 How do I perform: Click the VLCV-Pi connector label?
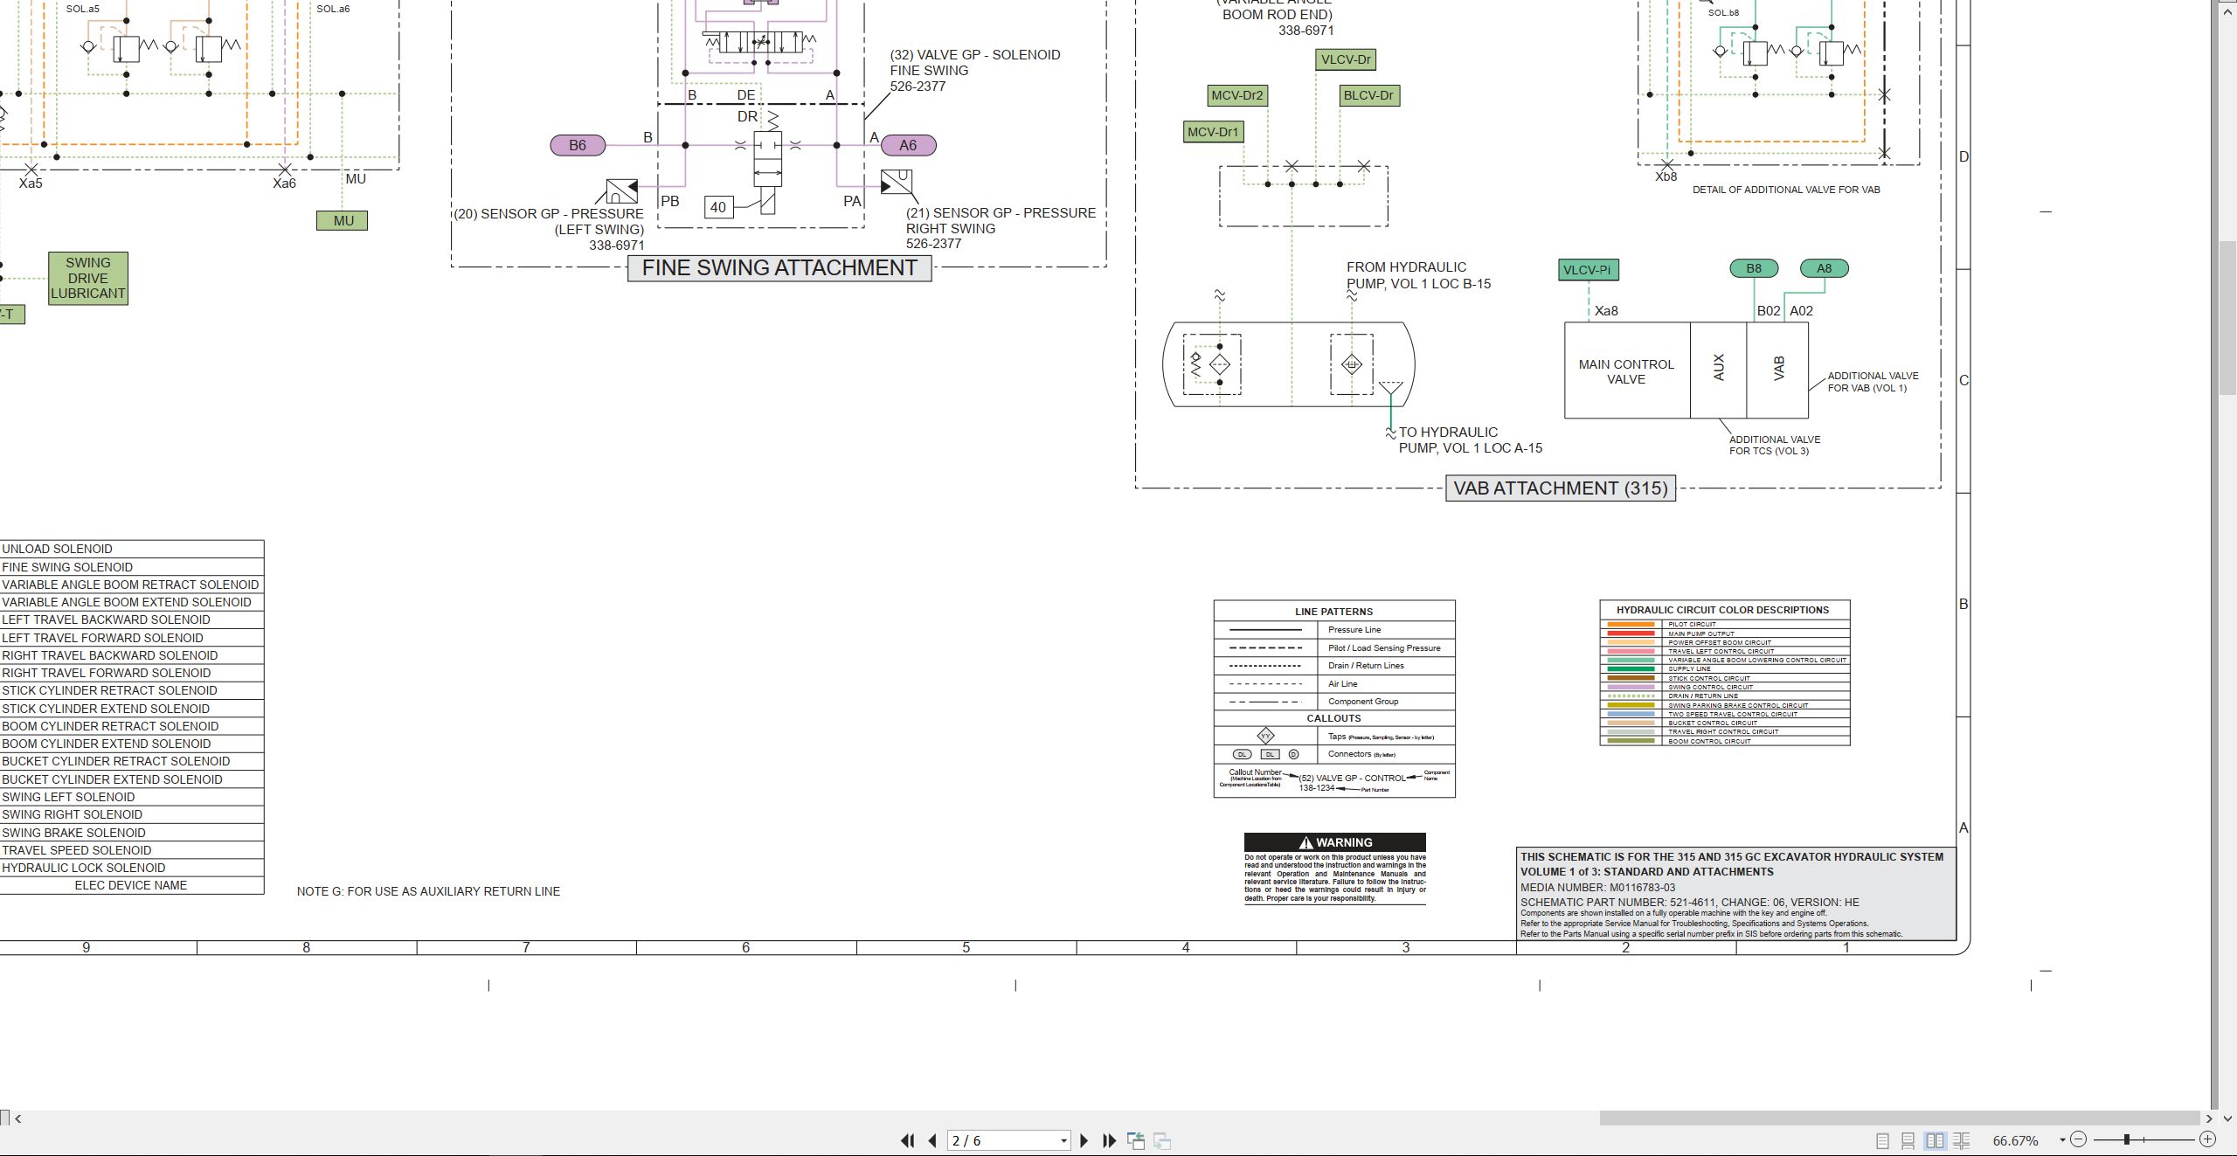(1588, 270)
